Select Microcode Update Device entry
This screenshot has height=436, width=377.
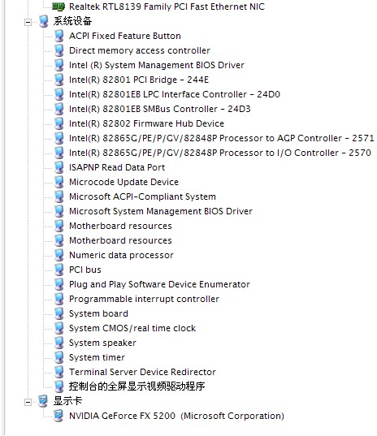pyautogui.click(x=123, y=182)
